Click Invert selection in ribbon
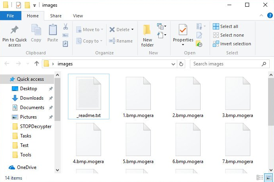Image resolution: width=274 pixels, height=182 pixels. (232, 44)
